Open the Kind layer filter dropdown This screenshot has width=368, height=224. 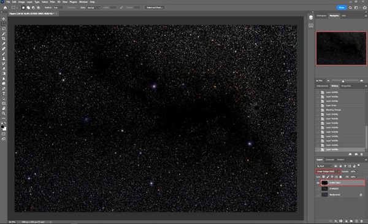[324, 166]
